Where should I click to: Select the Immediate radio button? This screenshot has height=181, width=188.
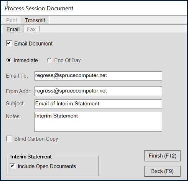tap(9, 60)
